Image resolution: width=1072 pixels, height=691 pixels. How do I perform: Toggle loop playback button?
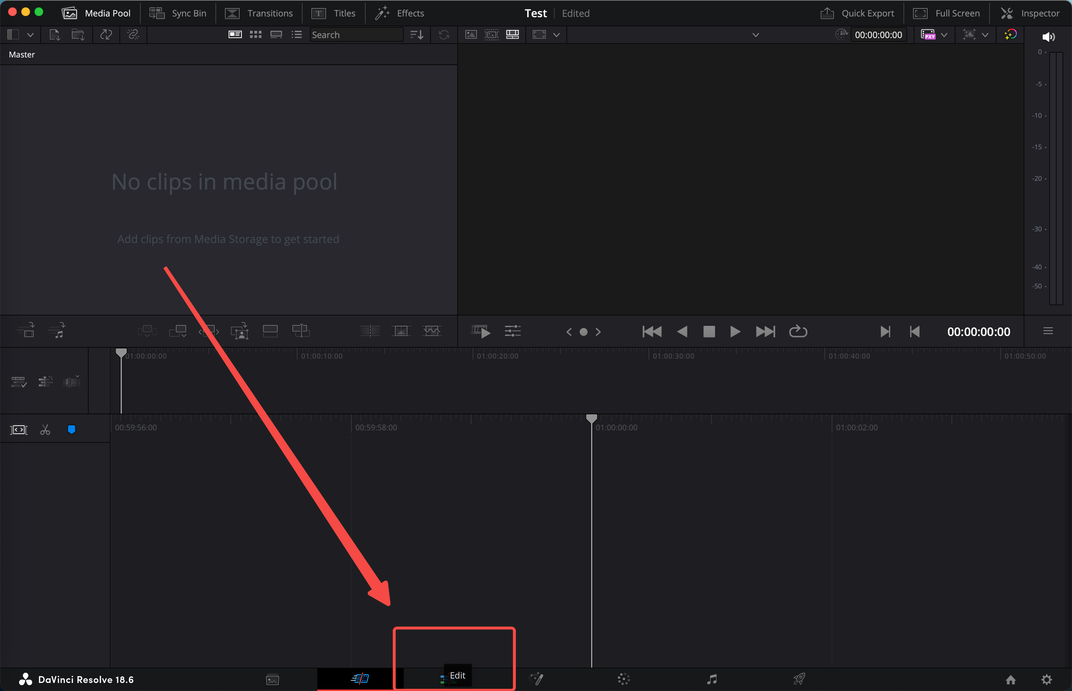click(798, 332)
